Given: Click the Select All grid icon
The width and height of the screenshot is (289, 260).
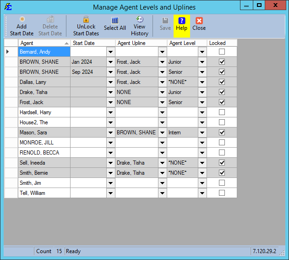Looking at the screenshot, I should click(115, 21).
